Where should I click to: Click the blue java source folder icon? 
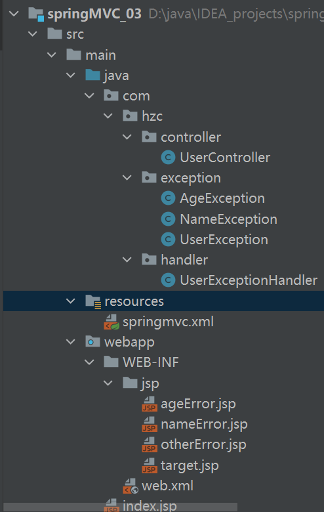(x=92, y=75)
